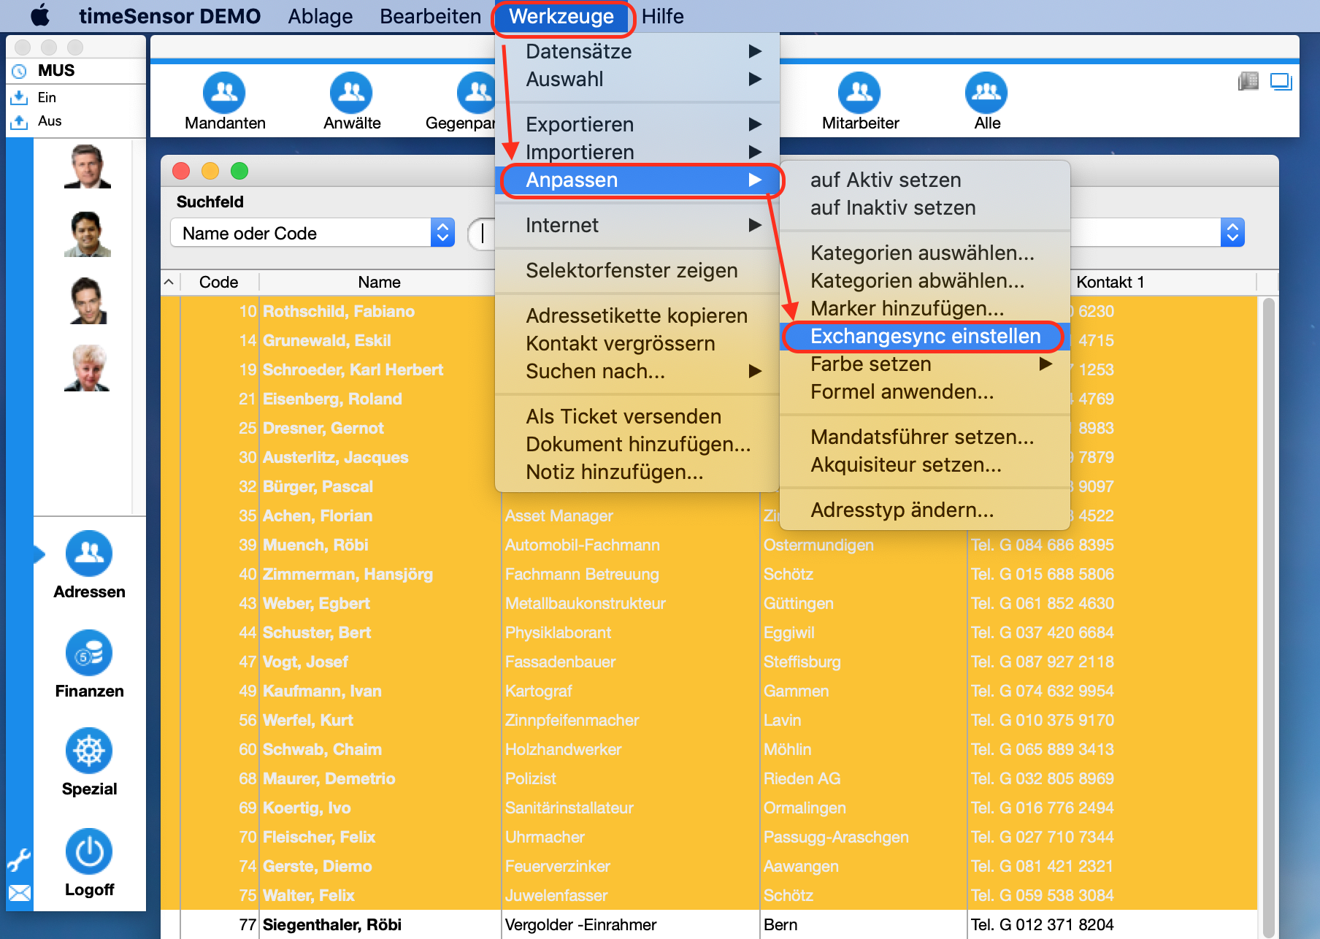Image resolution: width=1320 pixels, height=939 pixels.
Task: Click Kontakt vergrössern
Action: [x=637, y=343]
